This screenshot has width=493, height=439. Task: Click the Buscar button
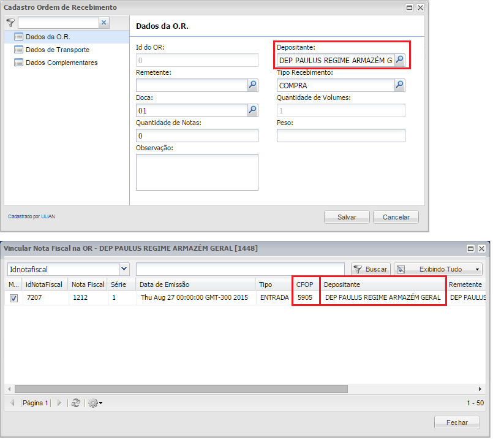[371, 269]
